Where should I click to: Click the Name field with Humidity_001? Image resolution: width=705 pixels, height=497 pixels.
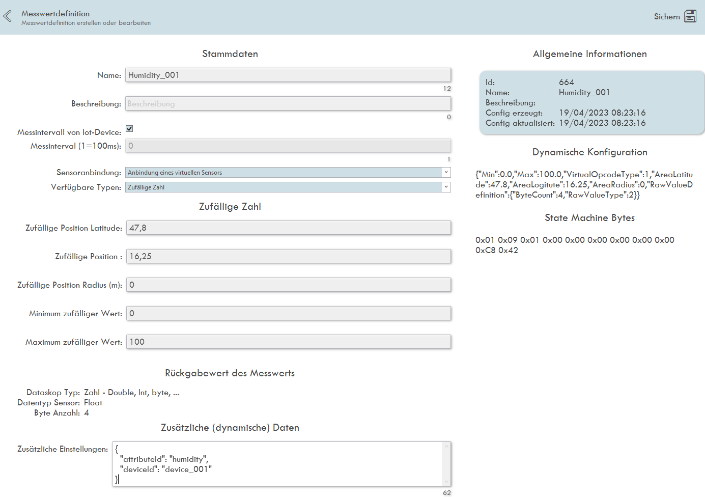coord(288,75)
